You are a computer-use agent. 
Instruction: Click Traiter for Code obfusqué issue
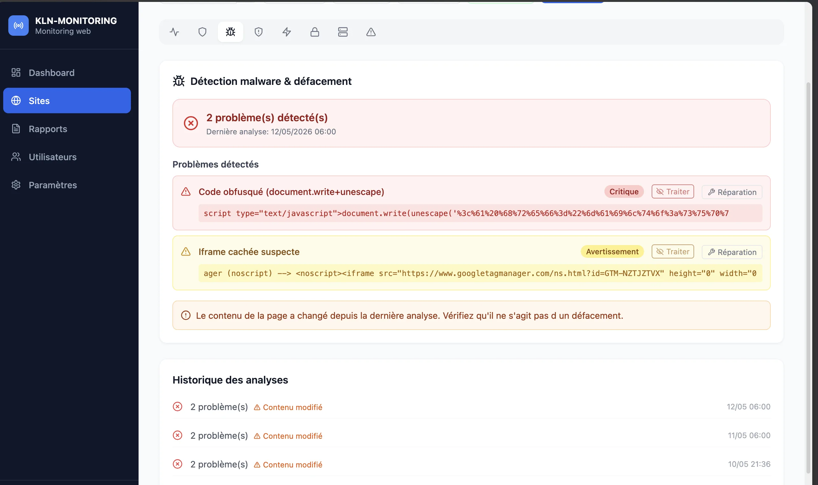point(673,191)
